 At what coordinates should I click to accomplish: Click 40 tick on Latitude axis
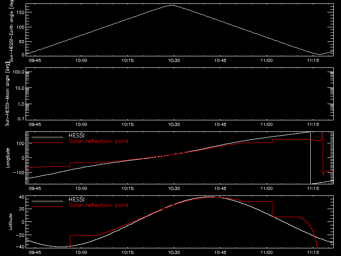(x=22, y=197)
